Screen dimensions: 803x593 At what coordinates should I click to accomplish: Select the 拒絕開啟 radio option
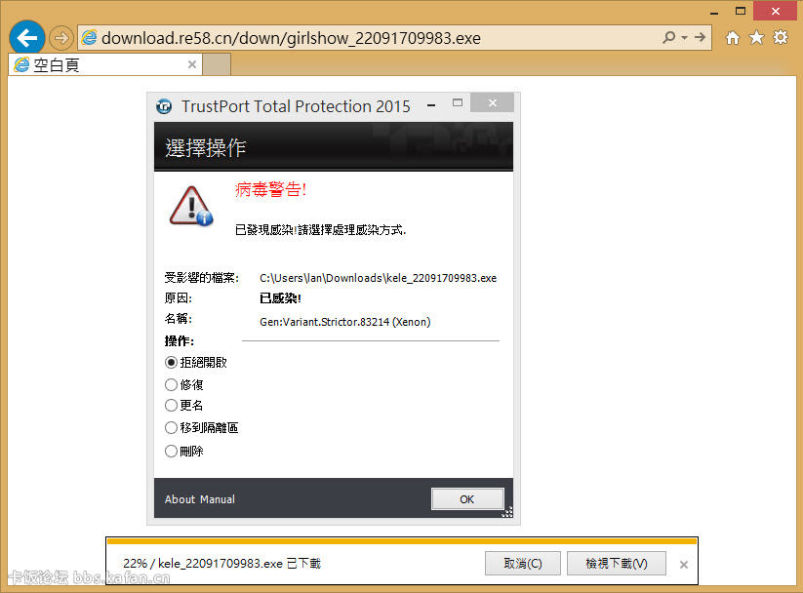click(171, 363)
